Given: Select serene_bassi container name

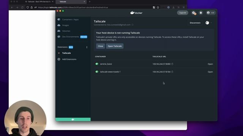Looking at the screenshot, I should [106, 64].
